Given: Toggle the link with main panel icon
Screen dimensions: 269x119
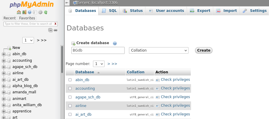Looking at the screenshot, I should pos(56,30).
